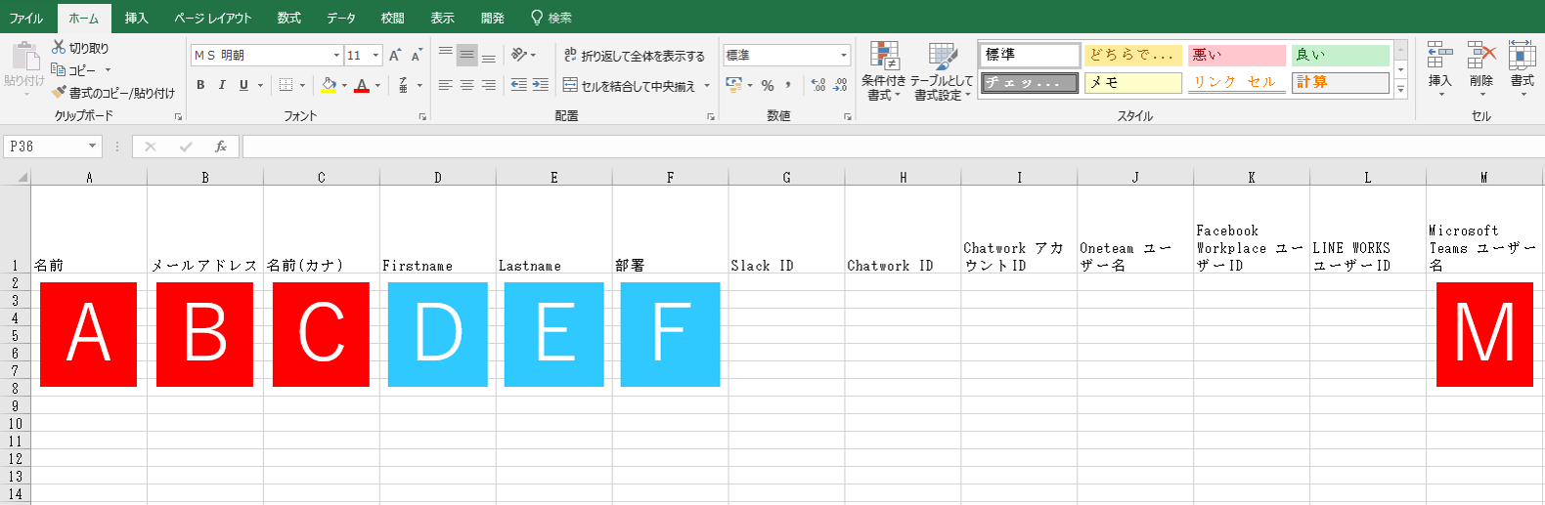Decrease indent icon
Image resolution: width=1545 pixels, height=505 pixels.
tap(518, 85)
